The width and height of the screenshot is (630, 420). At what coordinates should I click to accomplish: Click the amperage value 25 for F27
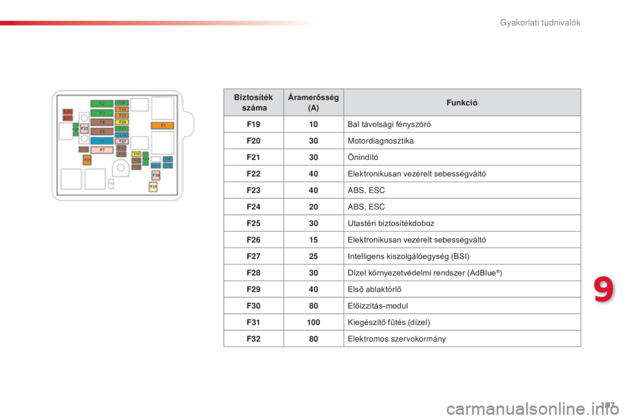click(x=314, y=256)
